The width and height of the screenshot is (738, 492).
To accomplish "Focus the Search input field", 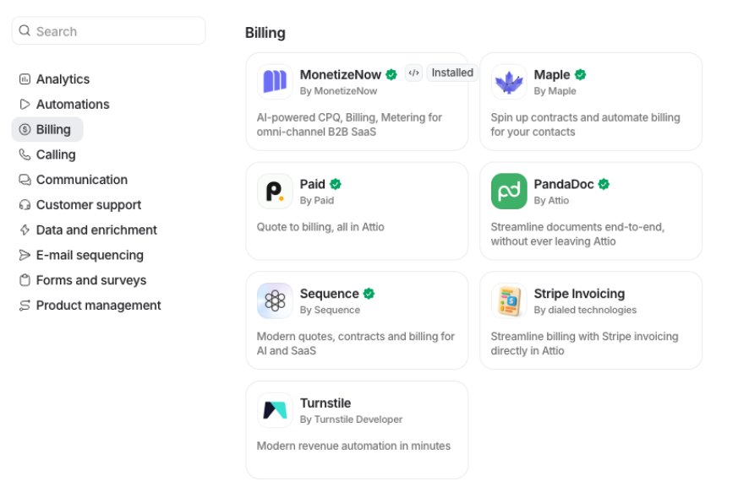I will pyautogui.click(x=109, y=31).
